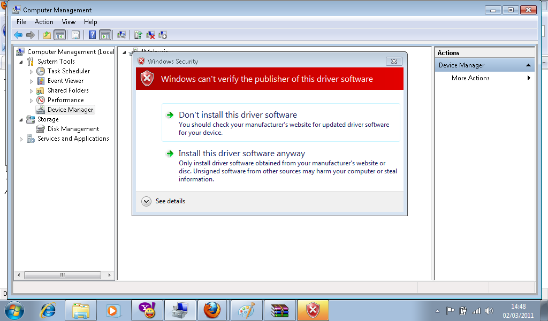
Task: Collapse Device Manager section in Actions pane
Action: [x=528, y=65]
